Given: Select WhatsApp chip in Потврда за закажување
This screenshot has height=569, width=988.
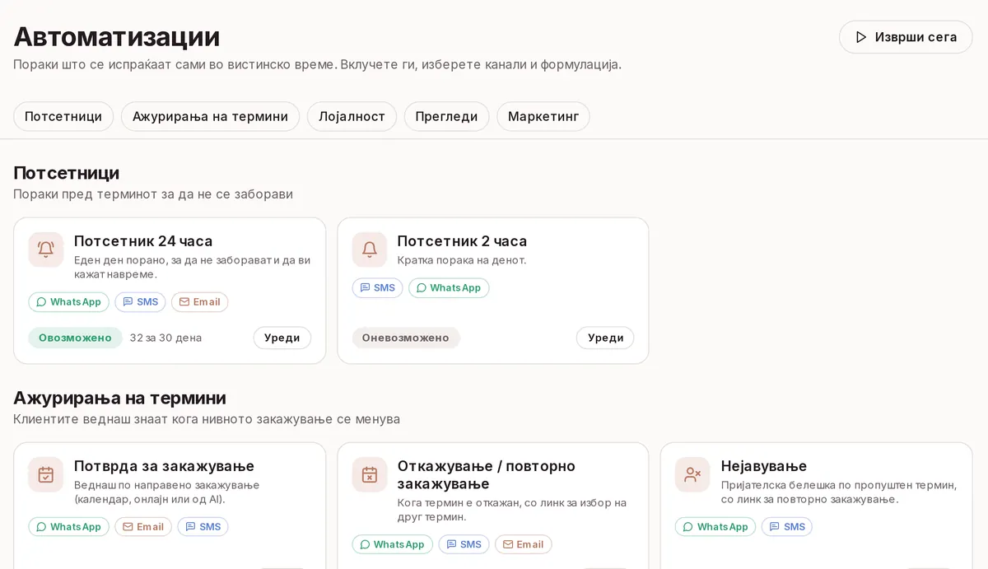Looking at the screenshot, I should pyautogui.click(x=69, y=527).
